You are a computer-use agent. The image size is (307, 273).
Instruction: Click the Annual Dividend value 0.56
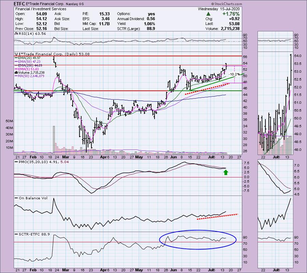pyautogui.click(x=151, y=19)
